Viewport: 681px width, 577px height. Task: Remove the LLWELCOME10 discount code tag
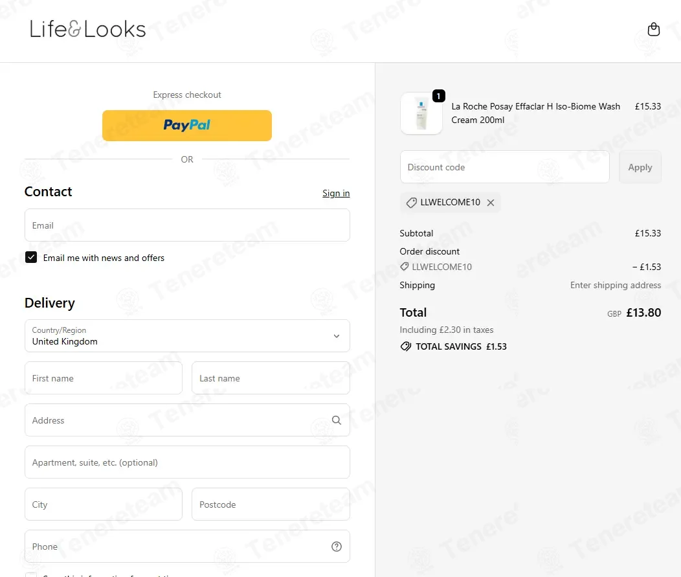coord(490,203)
